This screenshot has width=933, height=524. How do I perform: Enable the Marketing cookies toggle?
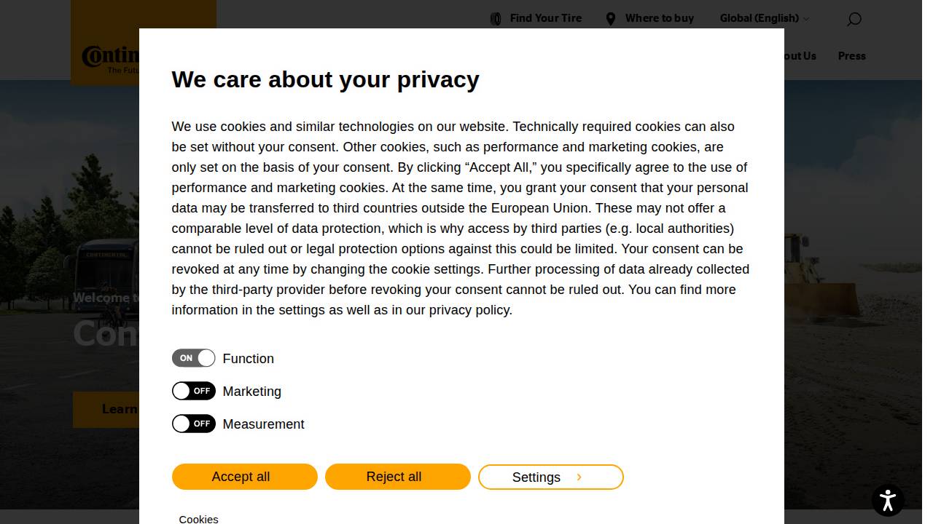click(193, 391)
